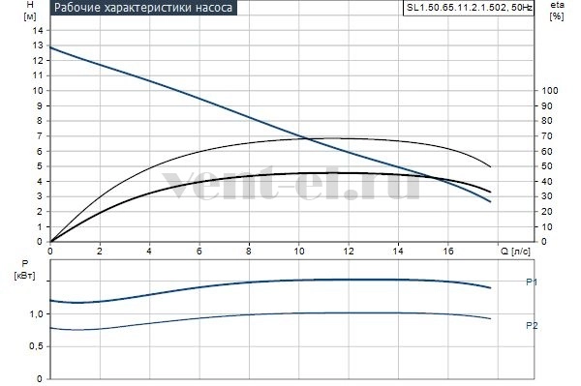Click the "eta [%]" efficiency axis label
Image resolution: width=581 pixels, height=386 pixels.
point(557,11)
